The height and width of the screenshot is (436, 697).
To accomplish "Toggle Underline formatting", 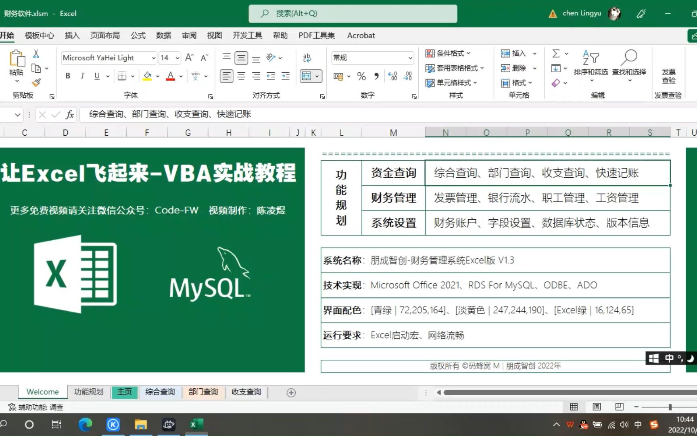I will click(97, 76).
